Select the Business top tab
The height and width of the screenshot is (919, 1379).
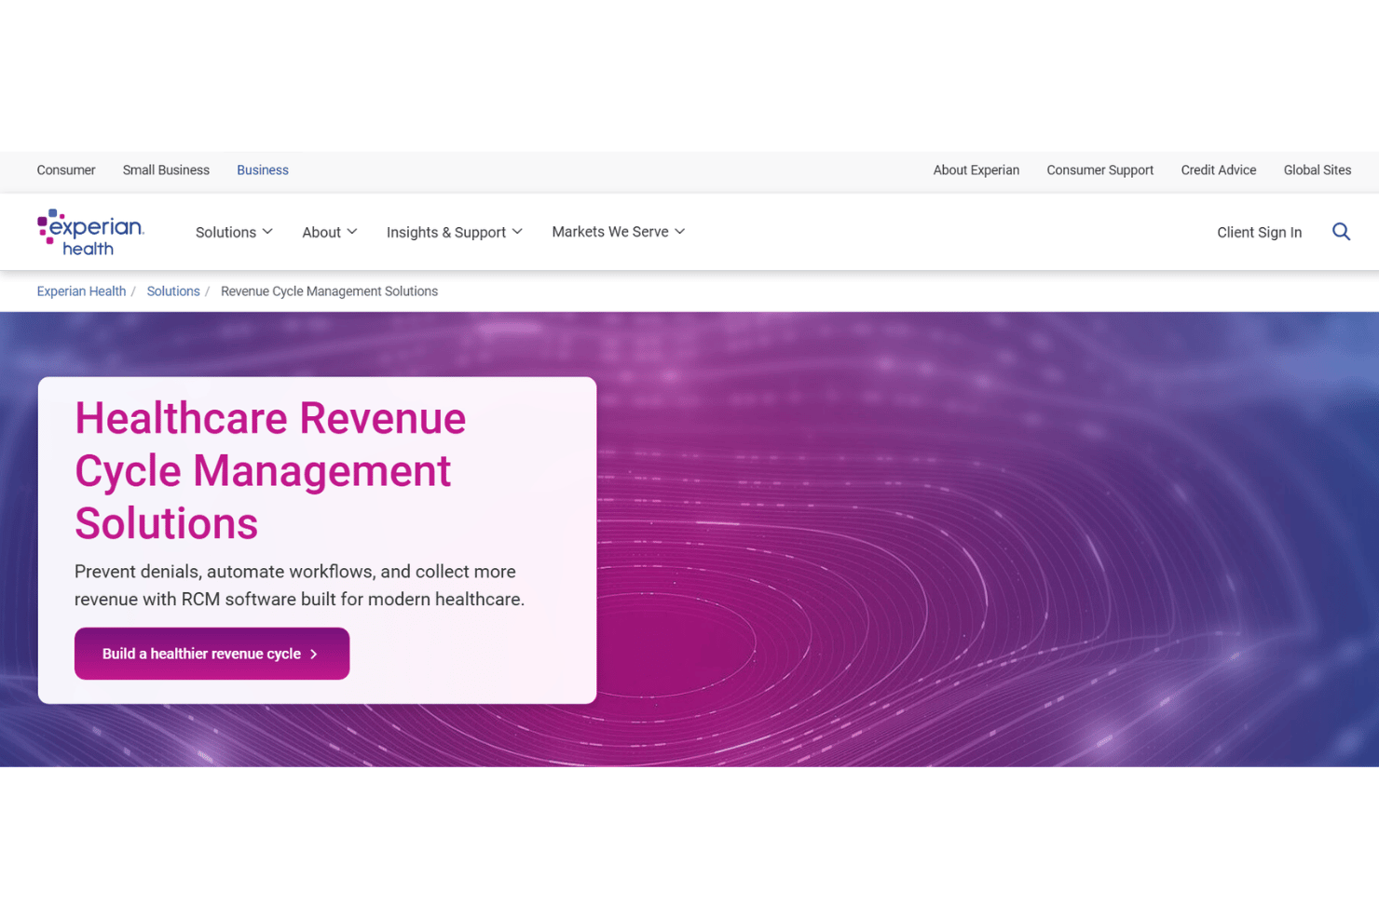point(263,170)
